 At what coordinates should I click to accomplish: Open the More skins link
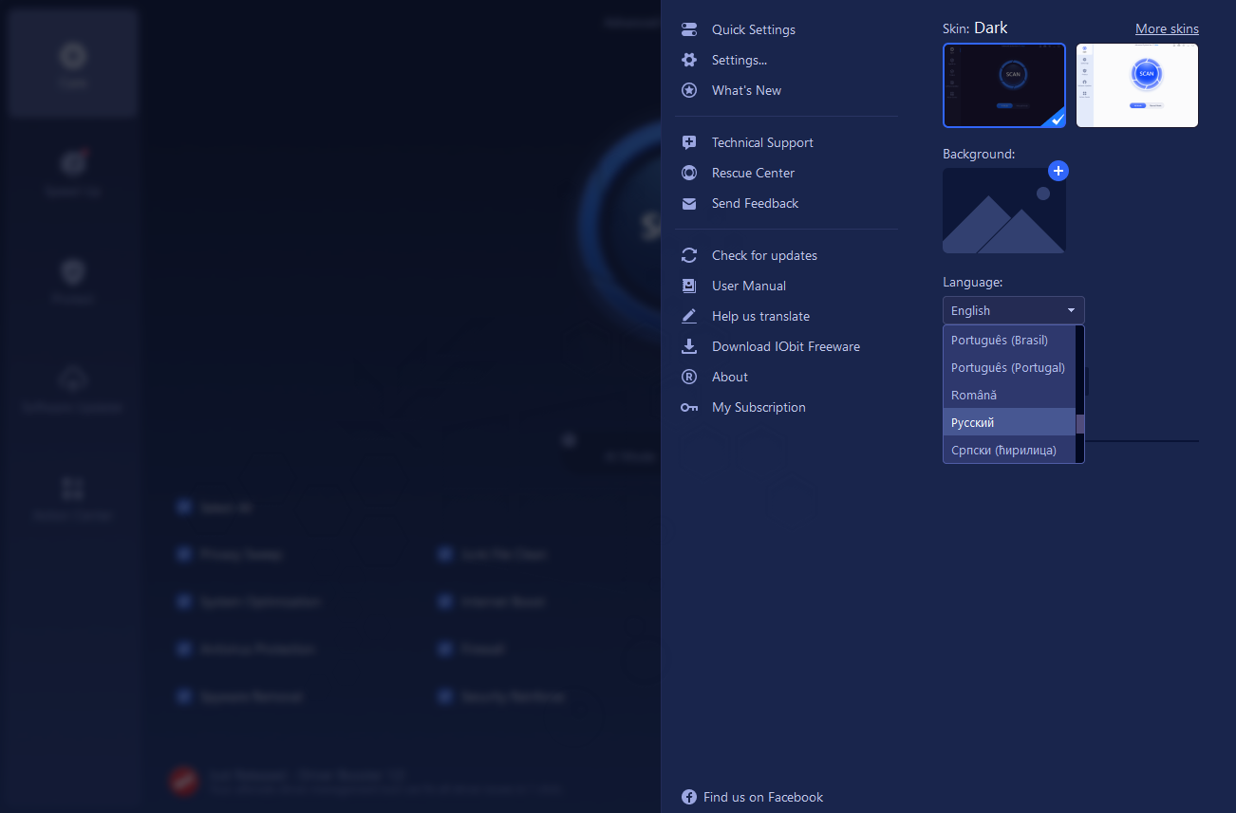point(1167,28)
